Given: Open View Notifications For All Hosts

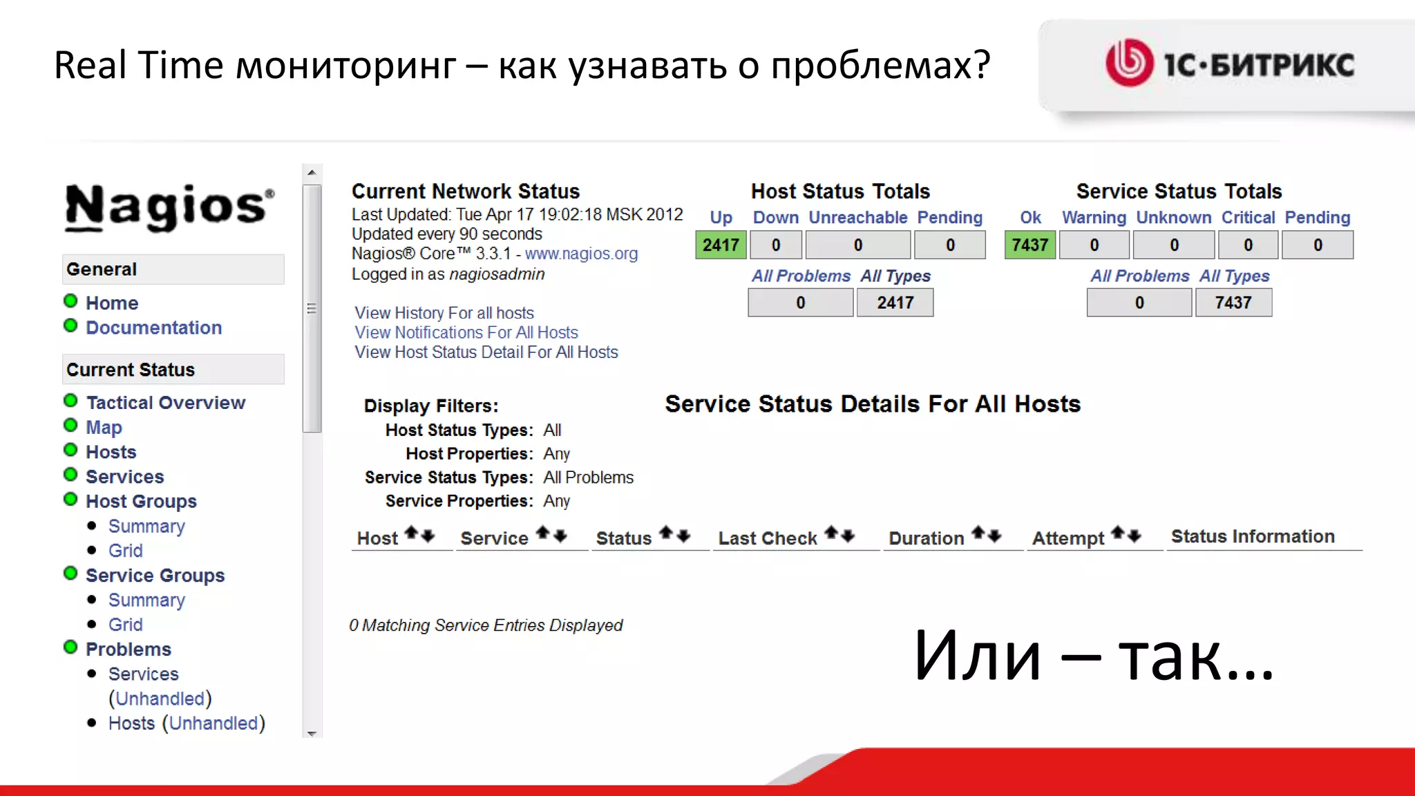Looking at the screenshot, I should (x=466, y=332).
